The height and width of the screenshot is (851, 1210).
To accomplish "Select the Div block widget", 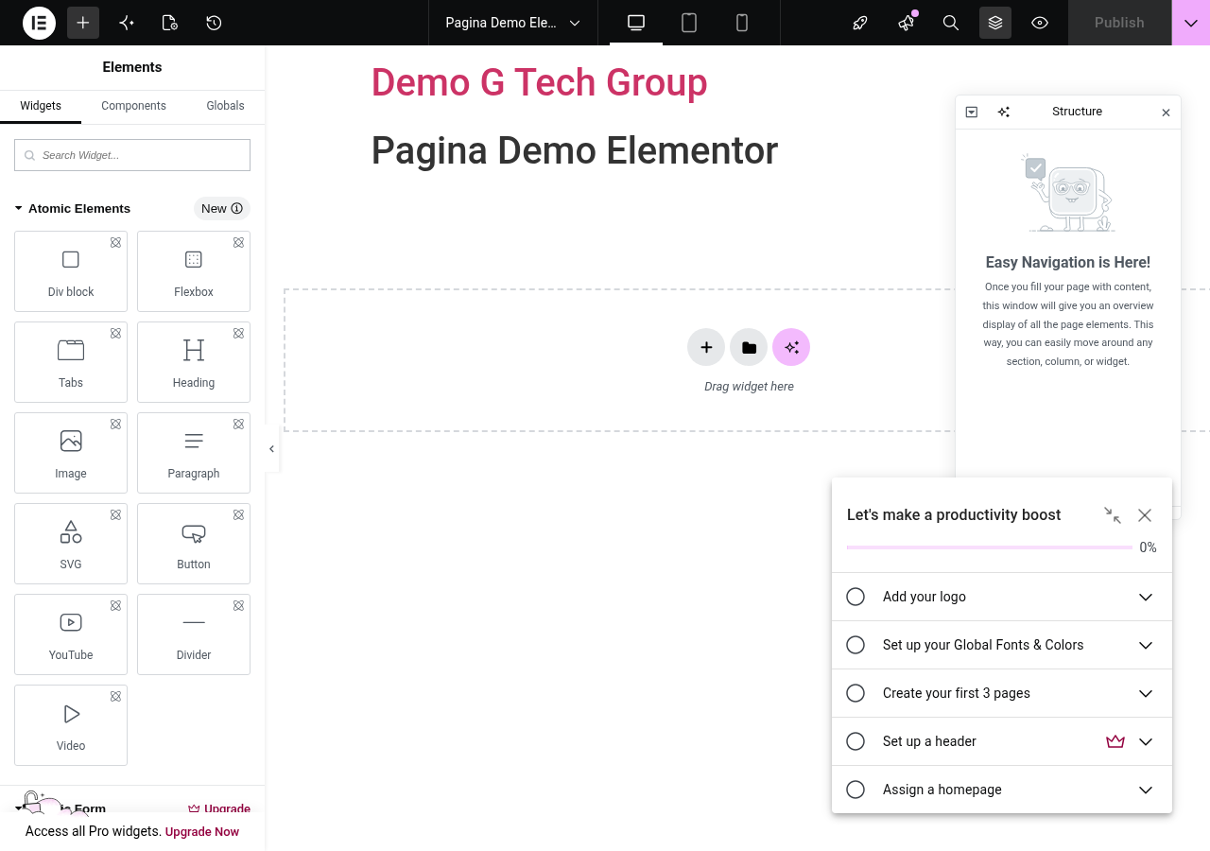I will pos(71,271).
